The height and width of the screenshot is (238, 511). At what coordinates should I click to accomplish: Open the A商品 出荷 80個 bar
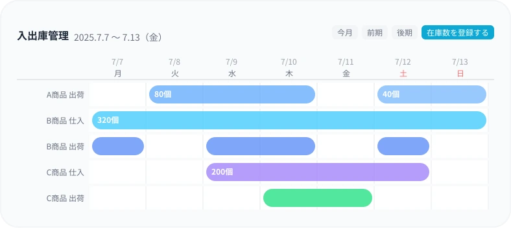coord(232,94)
